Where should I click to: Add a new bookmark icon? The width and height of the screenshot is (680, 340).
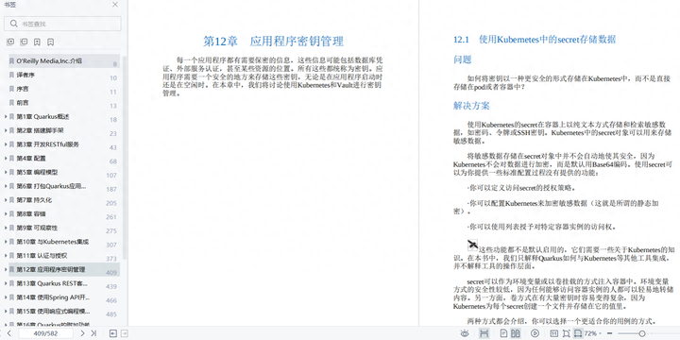point(37,42)
